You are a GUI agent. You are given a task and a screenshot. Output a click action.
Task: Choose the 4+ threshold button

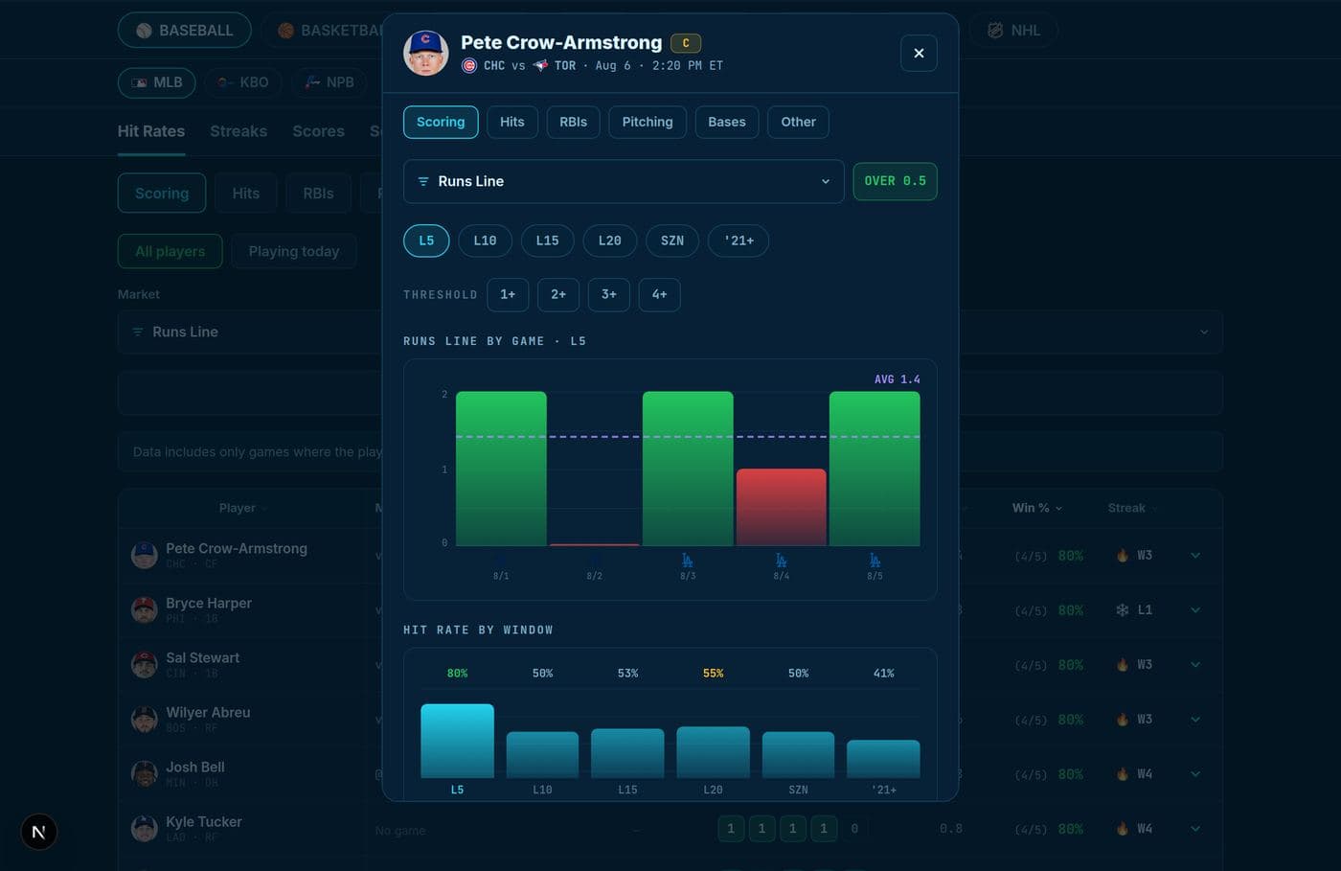coord(660,294)
